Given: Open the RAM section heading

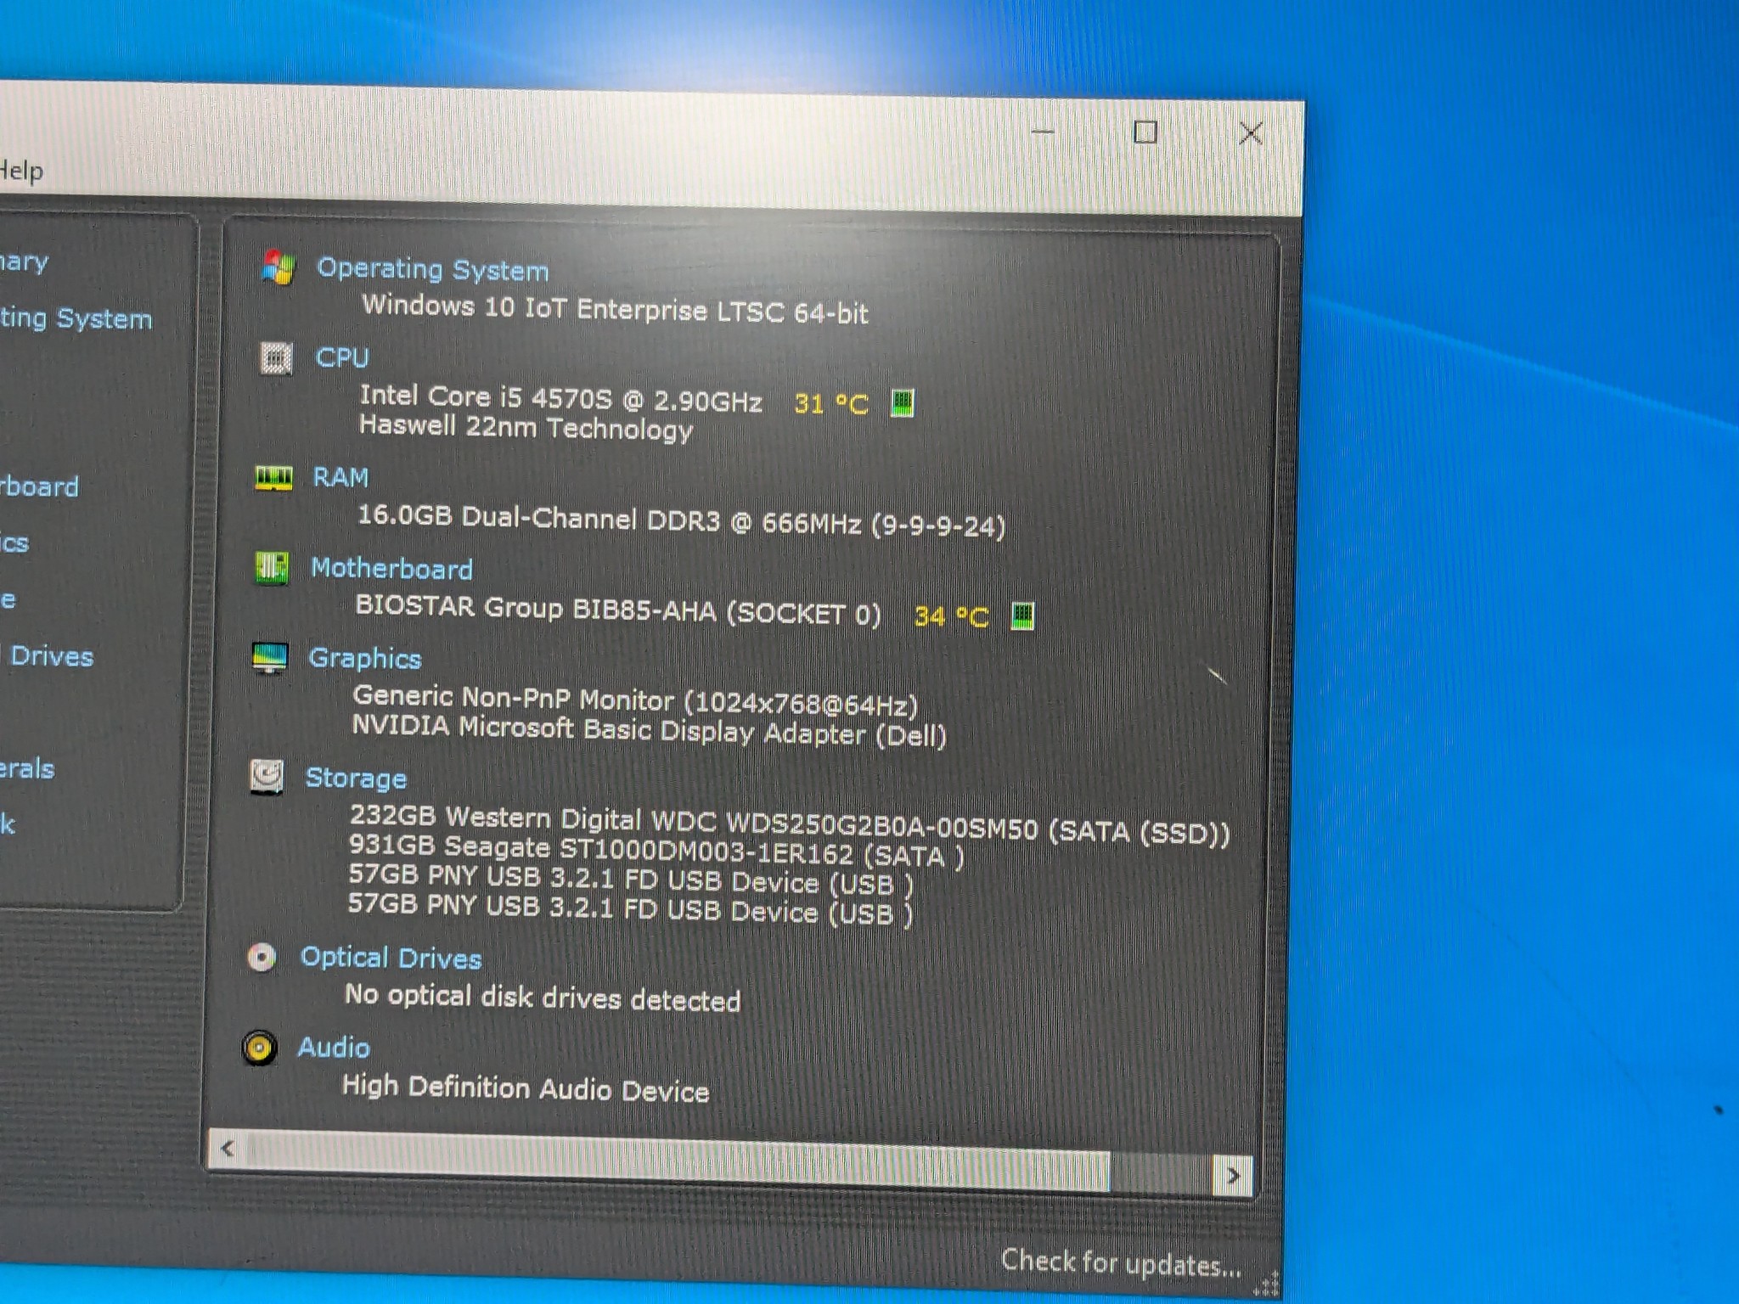Looking at the screenshot, I should (x=340, y=477).
